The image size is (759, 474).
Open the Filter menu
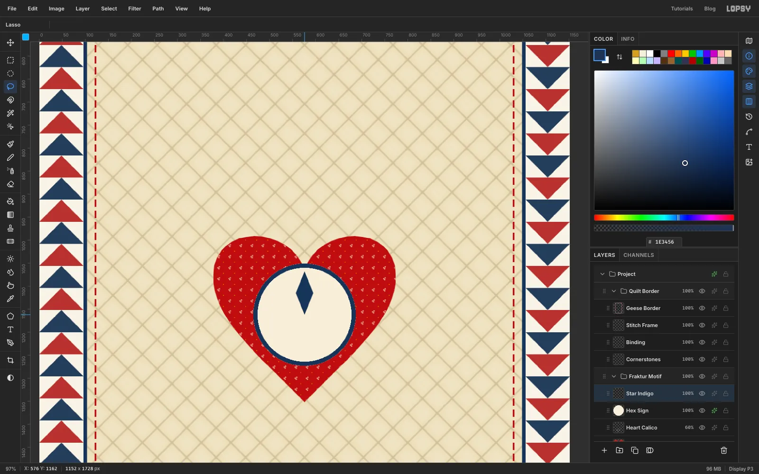pos(135,9)
